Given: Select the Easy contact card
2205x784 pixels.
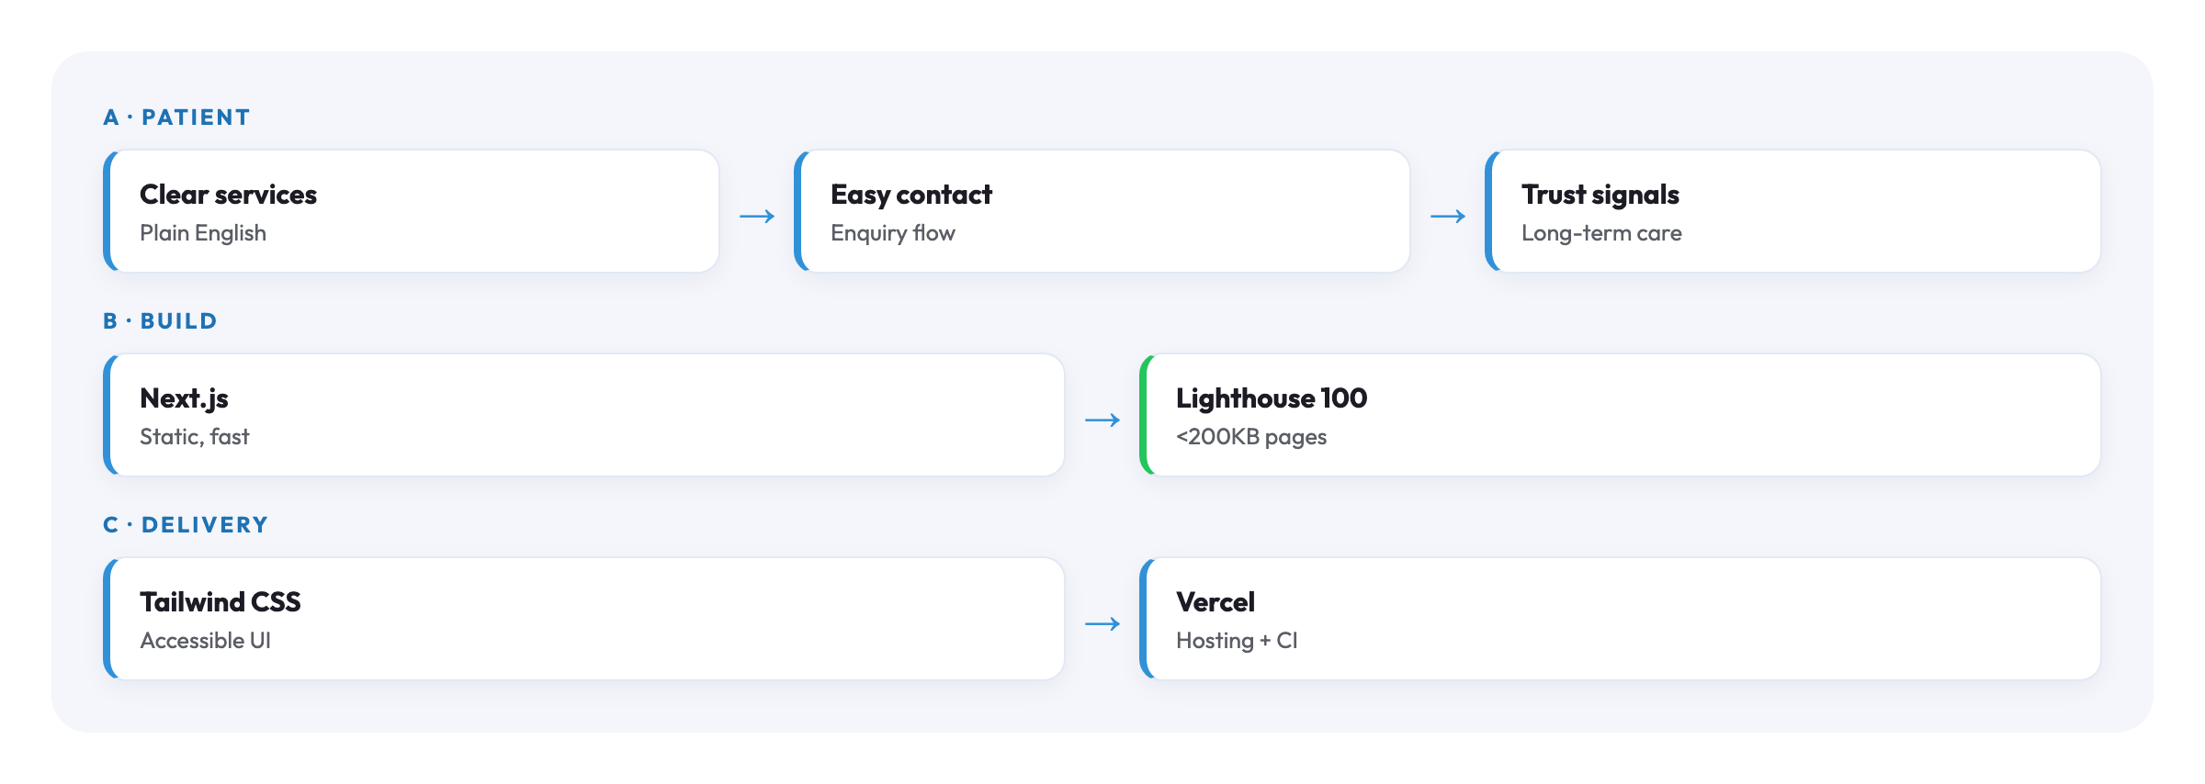Looking at the screenshot, I should tap(1102, 211).
